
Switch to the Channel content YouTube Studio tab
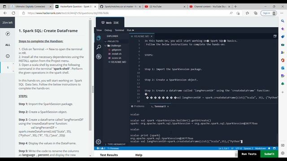(210, 7)
